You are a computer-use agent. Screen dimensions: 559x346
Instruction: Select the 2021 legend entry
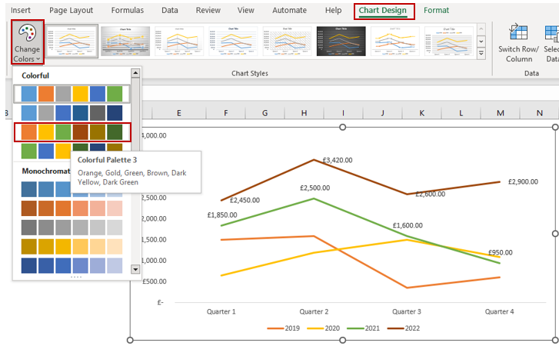(363, 328)
